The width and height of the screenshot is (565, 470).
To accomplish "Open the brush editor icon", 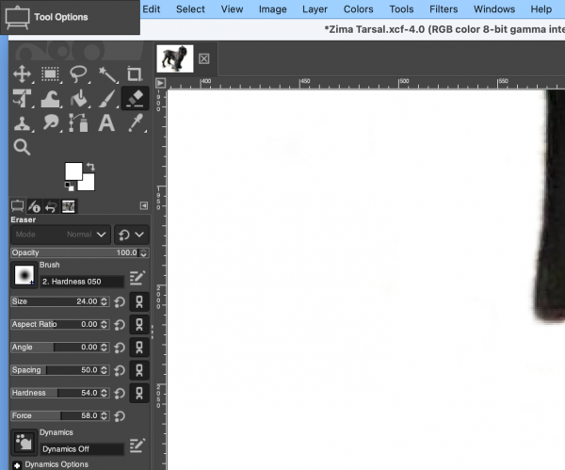I will tap(137, 278).
